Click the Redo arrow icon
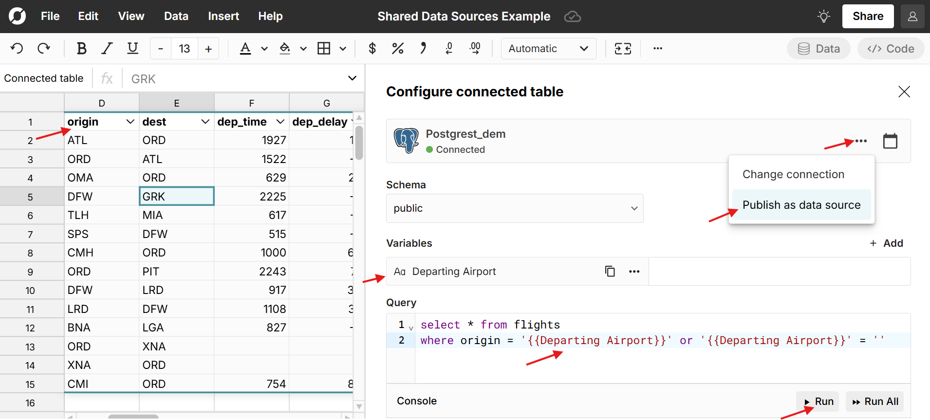The width and height of the screenshot is (930, 420). tap(44, 49)
